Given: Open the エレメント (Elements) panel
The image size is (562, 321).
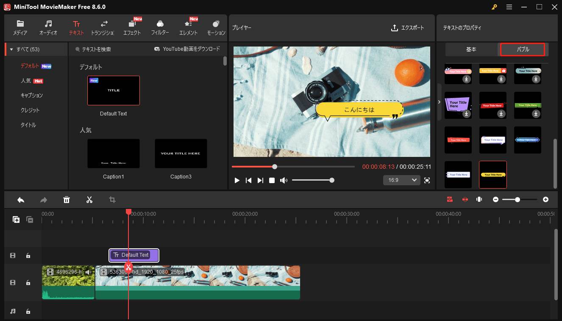Looking at the screenshot, I should 188,27.
